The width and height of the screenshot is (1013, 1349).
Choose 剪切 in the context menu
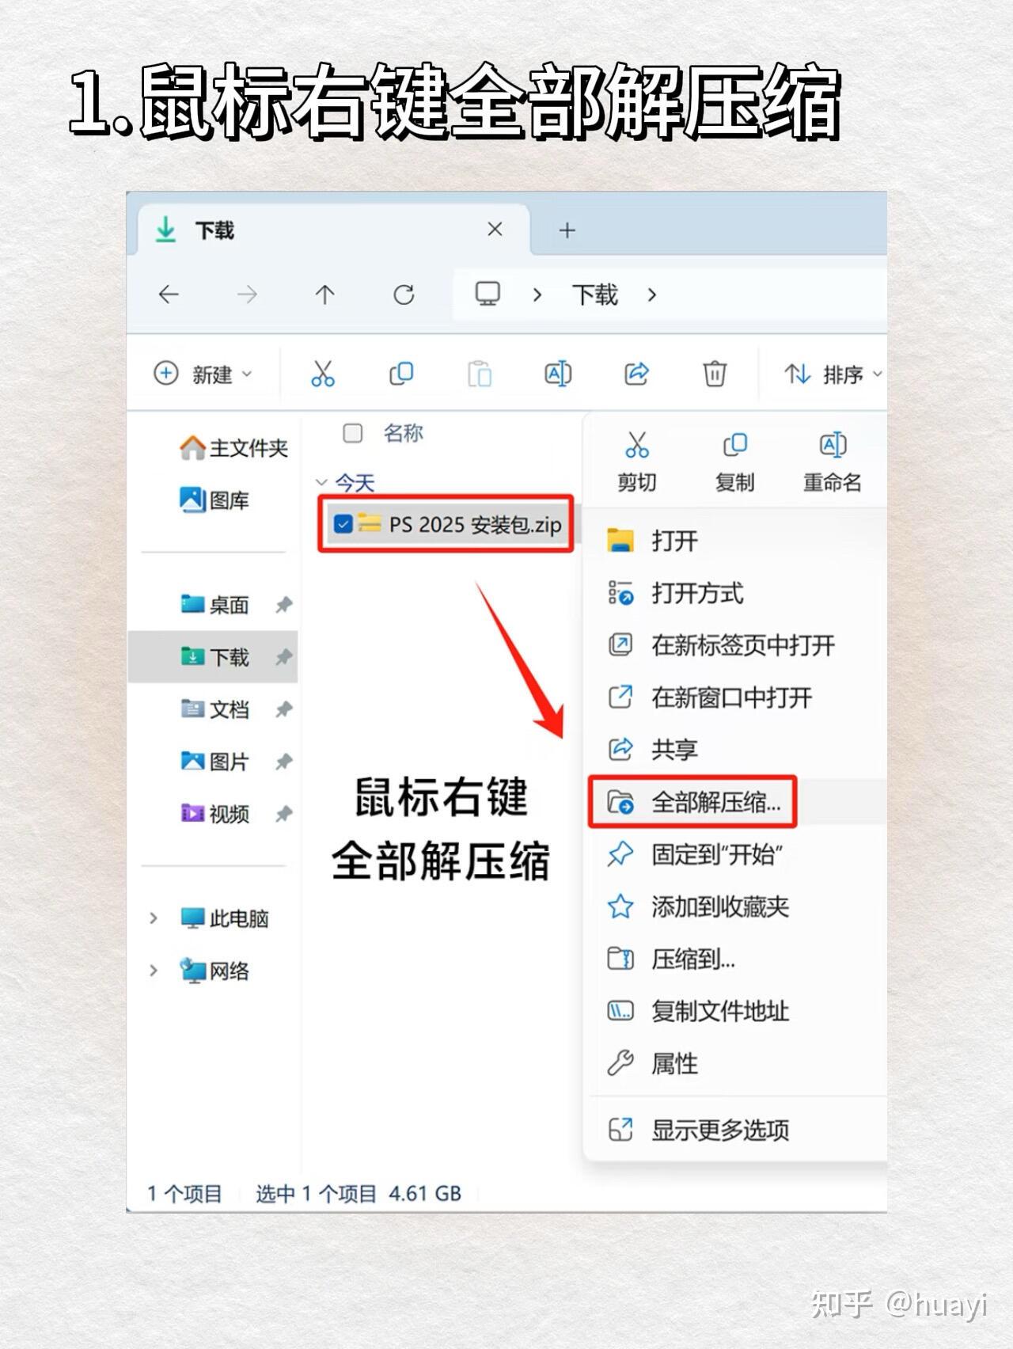pos(637,462)
